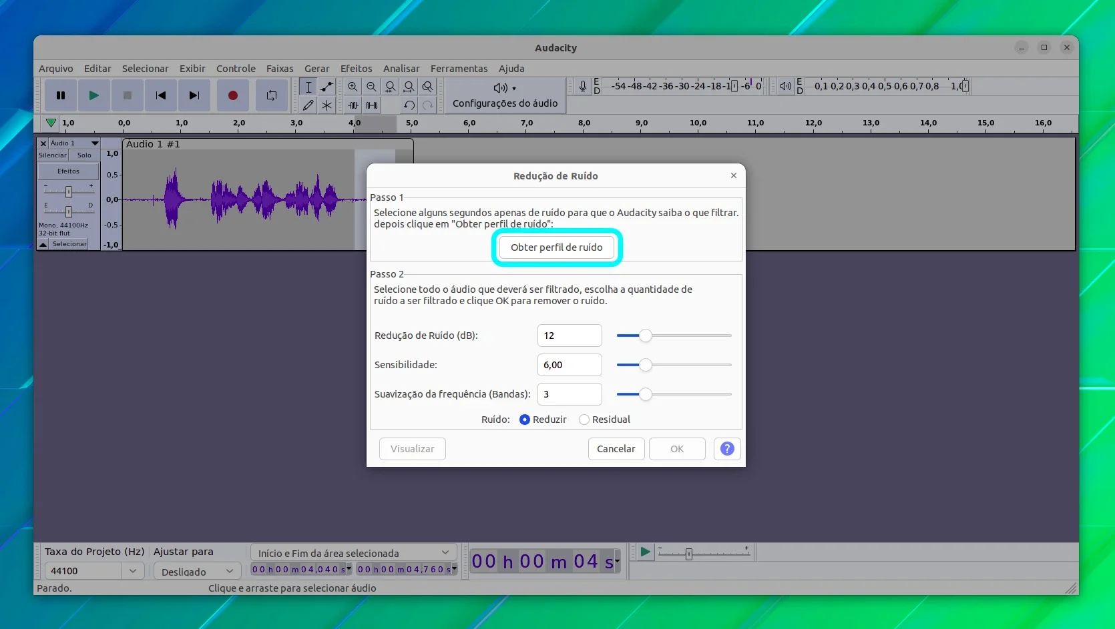Select the Draw pencil tool
1115x629 pixels.
[308, 105]
